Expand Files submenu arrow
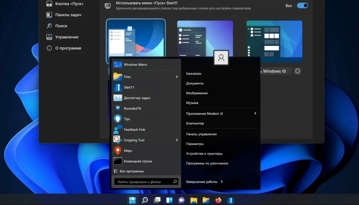This screenshot has height=205, width=359. 177,77
